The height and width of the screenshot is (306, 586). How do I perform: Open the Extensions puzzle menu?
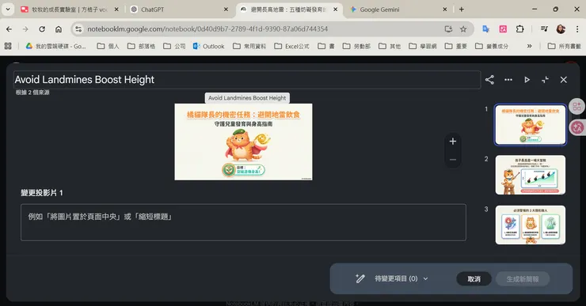(519, 29)
